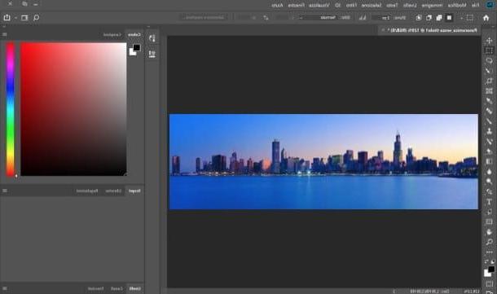The width and height of the screenshot is (497, 294).
Task: Select the Path Selection tool
Action: coord(489,212)
